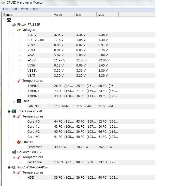This screenshot has height=186, width=183.
Task: Collapse Intel Core i7 Temperatures group
Action: click(14, 117)
